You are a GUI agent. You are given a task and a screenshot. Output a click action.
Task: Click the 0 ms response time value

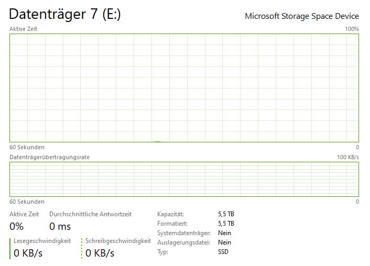(x=60, y=227)
